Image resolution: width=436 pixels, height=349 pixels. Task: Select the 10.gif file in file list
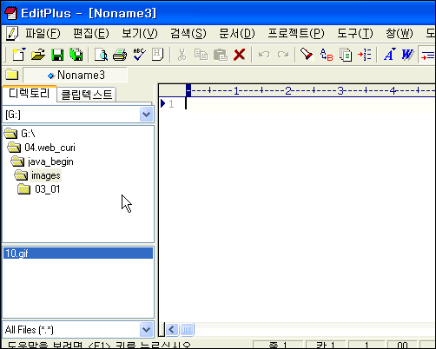click(78, 254)
